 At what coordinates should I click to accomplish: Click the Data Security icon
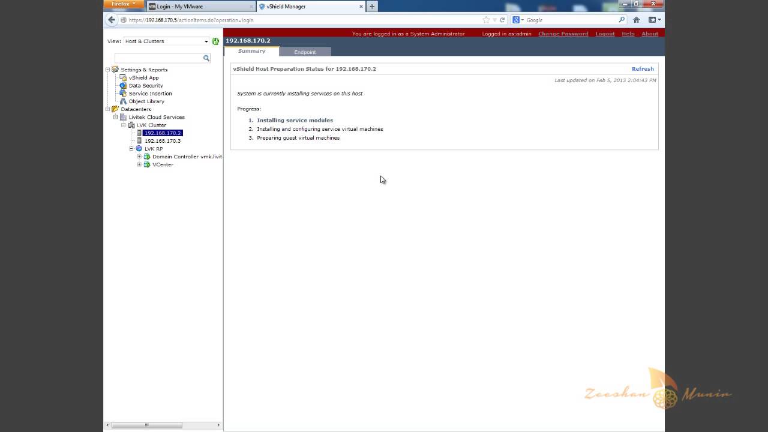[x=123, y=85]
